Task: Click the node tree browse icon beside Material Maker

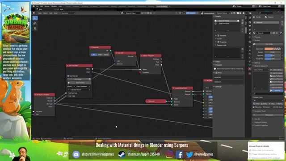Action: tap(122, 13)
